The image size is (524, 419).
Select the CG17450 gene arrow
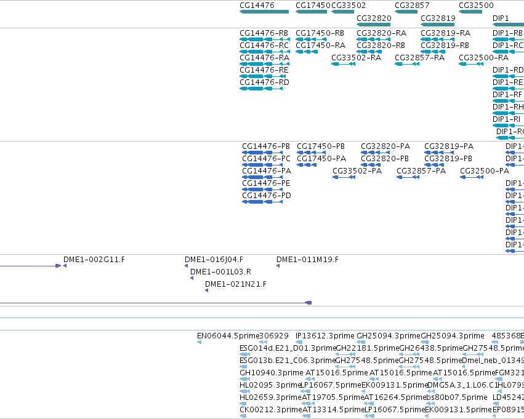(311, 12)
